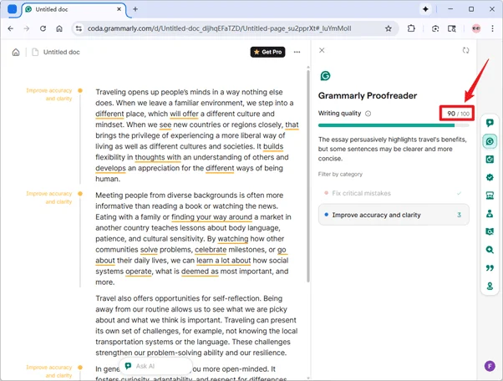
Task: Open a new browser tab
Action: pyautogui.click(x=135, y=9)
